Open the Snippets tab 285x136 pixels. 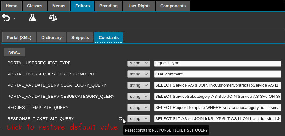click(80, 37)
